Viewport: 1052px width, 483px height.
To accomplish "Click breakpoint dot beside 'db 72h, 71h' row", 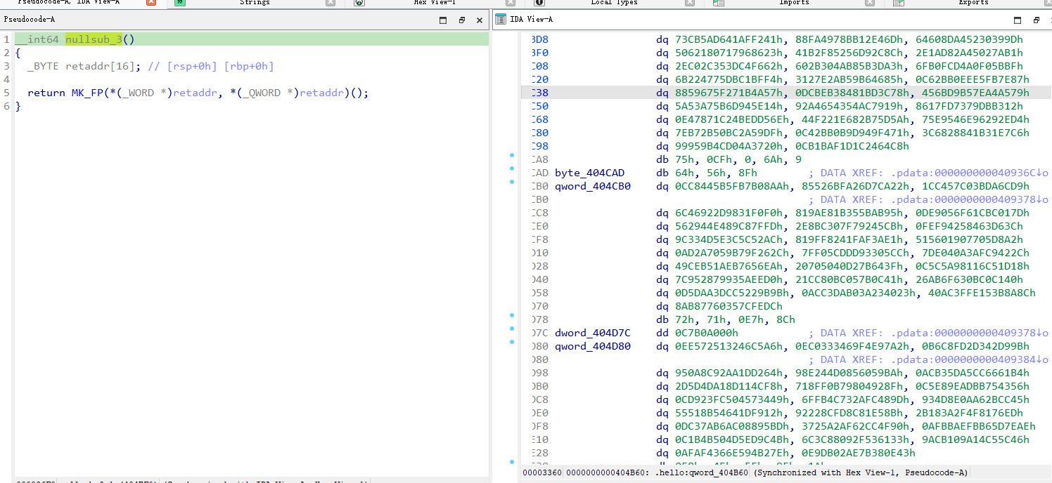I will (x=512, y=315).
